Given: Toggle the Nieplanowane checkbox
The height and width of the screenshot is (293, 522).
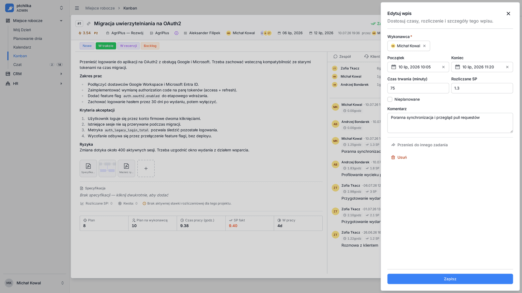Looking at the screenshot, I should coord(390,99).
